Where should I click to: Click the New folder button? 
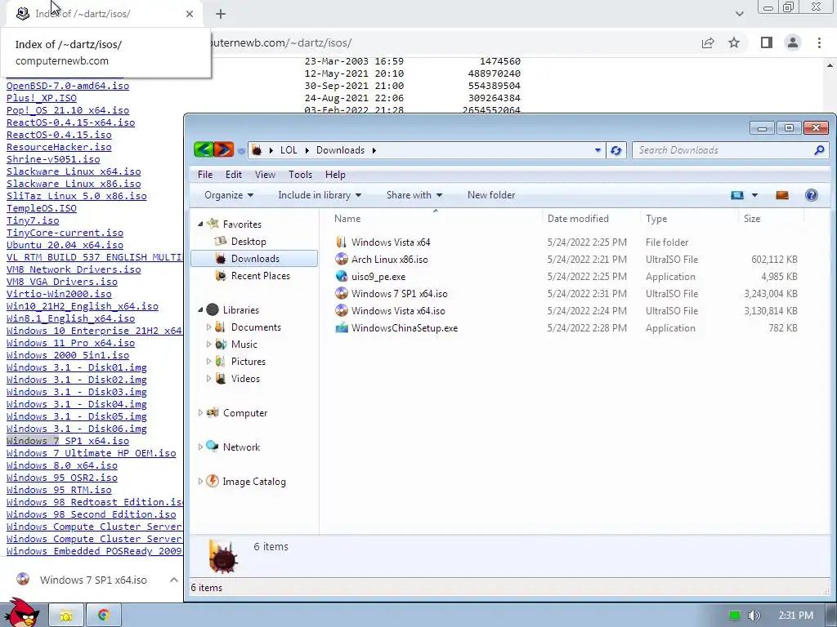tap(491, 195)
